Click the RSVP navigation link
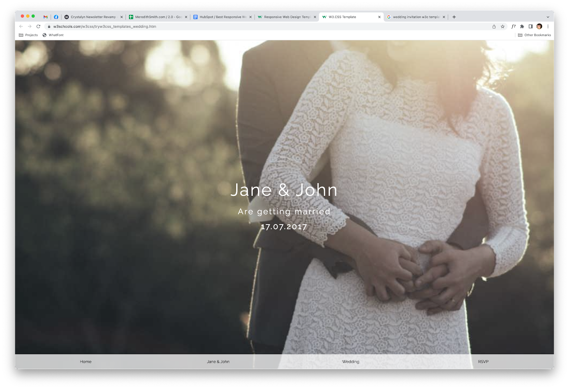The width and height of the screenshot is (569, 389). pyautogui.click(x=483, y=362)
